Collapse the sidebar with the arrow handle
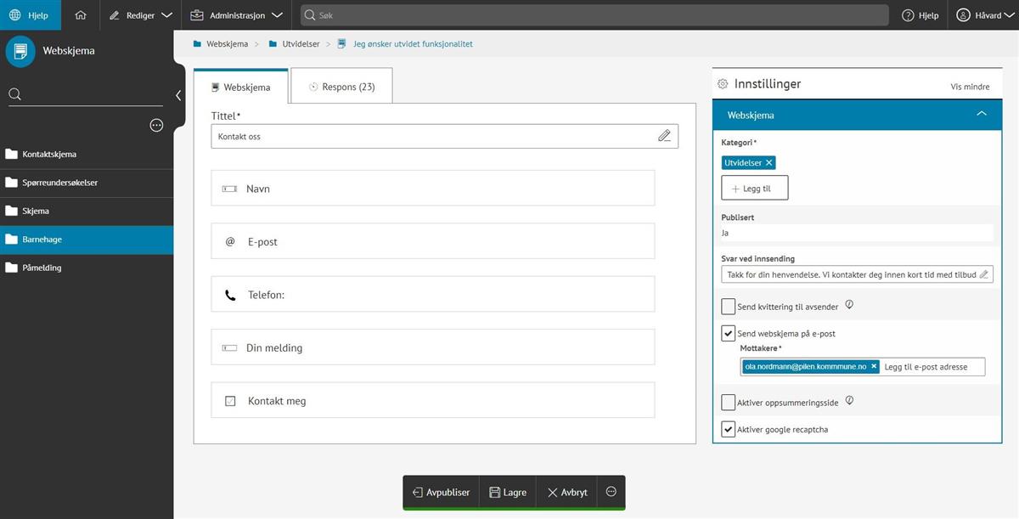The width and height of the screenshot is (1019, 519). point(178,96)
